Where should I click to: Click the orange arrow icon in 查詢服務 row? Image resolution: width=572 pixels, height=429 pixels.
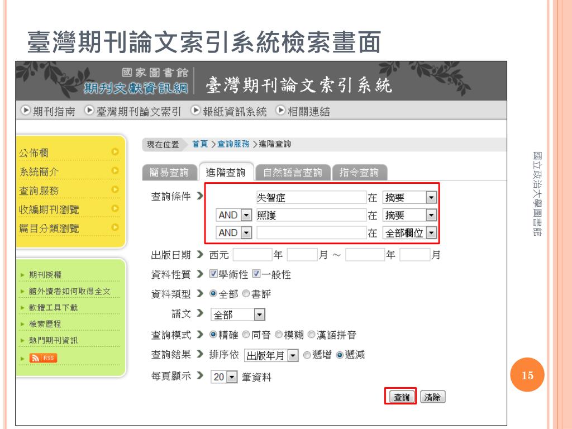(115, 190)
